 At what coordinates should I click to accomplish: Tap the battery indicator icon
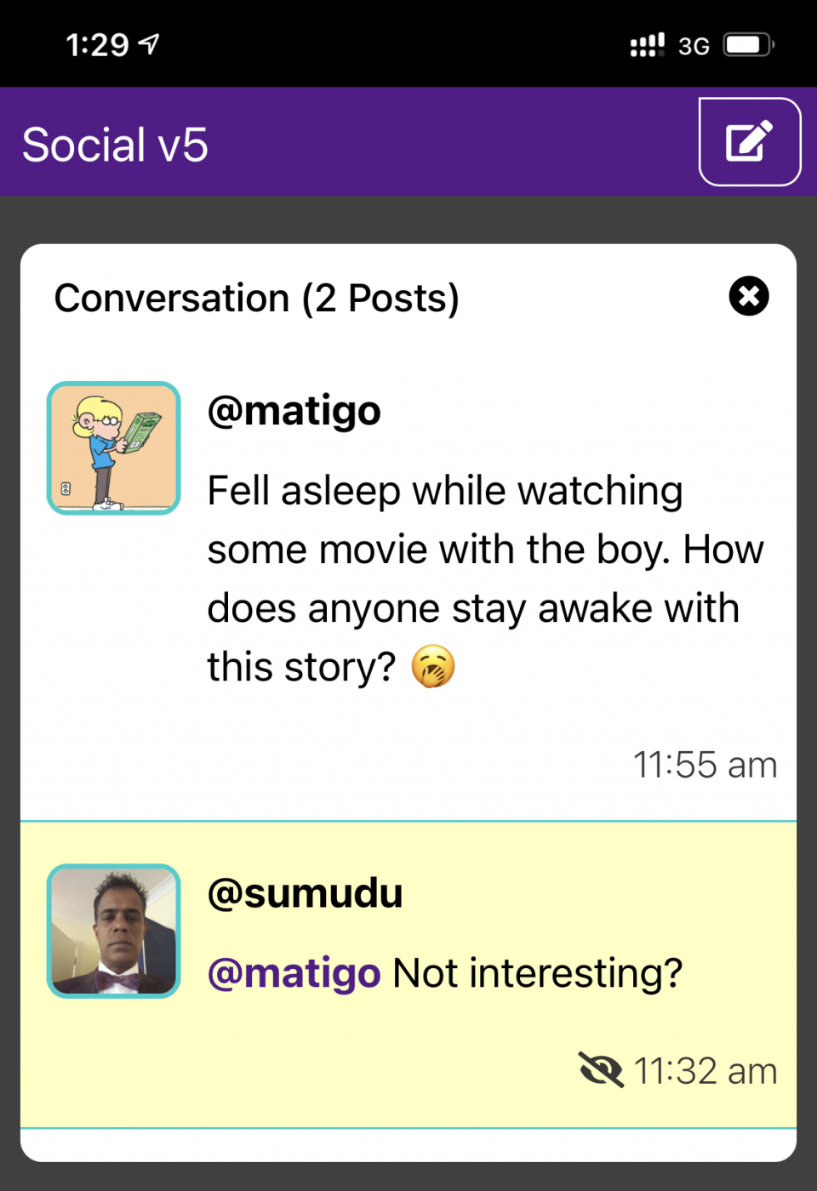click(748, 45)
